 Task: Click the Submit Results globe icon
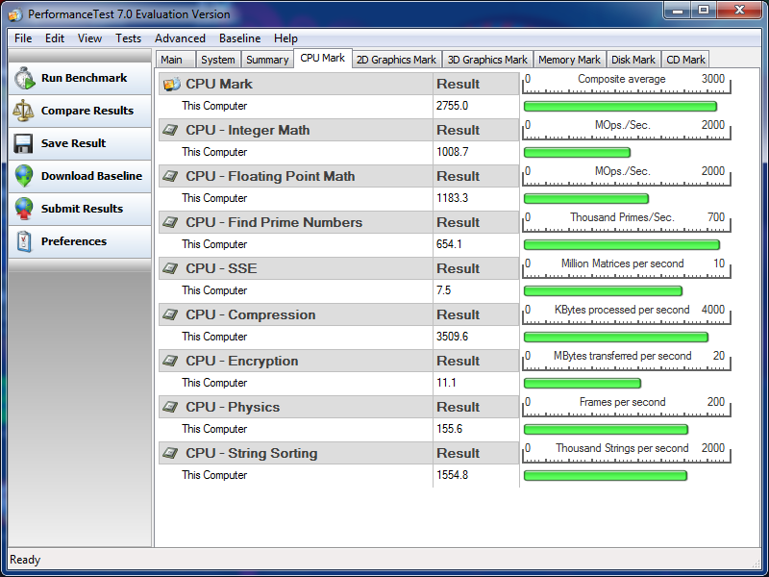[23, 209]
